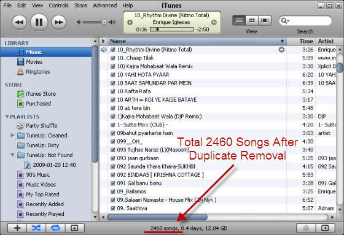344x235 pixels.
Task: Select Music in the library
Action: (46, 52)
